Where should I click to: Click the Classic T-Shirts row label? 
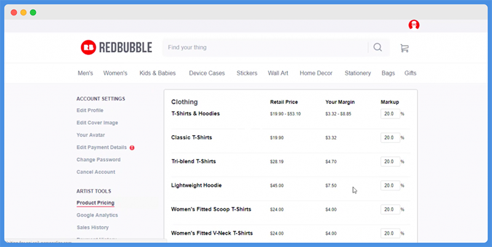191,137
